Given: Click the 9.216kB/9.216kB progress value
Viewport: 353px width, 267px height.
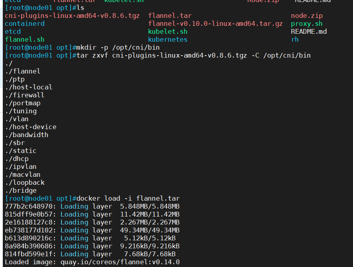Looking at the screenshot, I should coord(150,246).
